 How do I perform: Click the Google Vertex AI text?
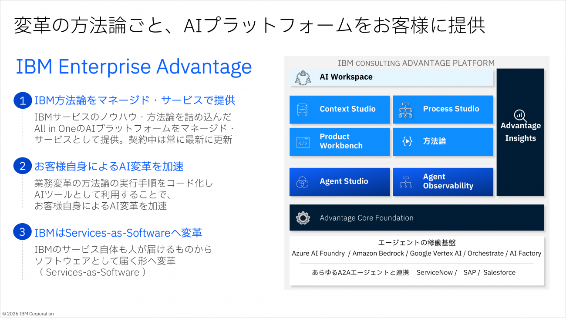coord(435,253)
